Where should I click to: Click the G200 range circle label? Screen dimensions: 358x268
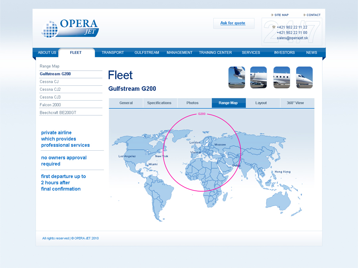[x=202, y=114]
